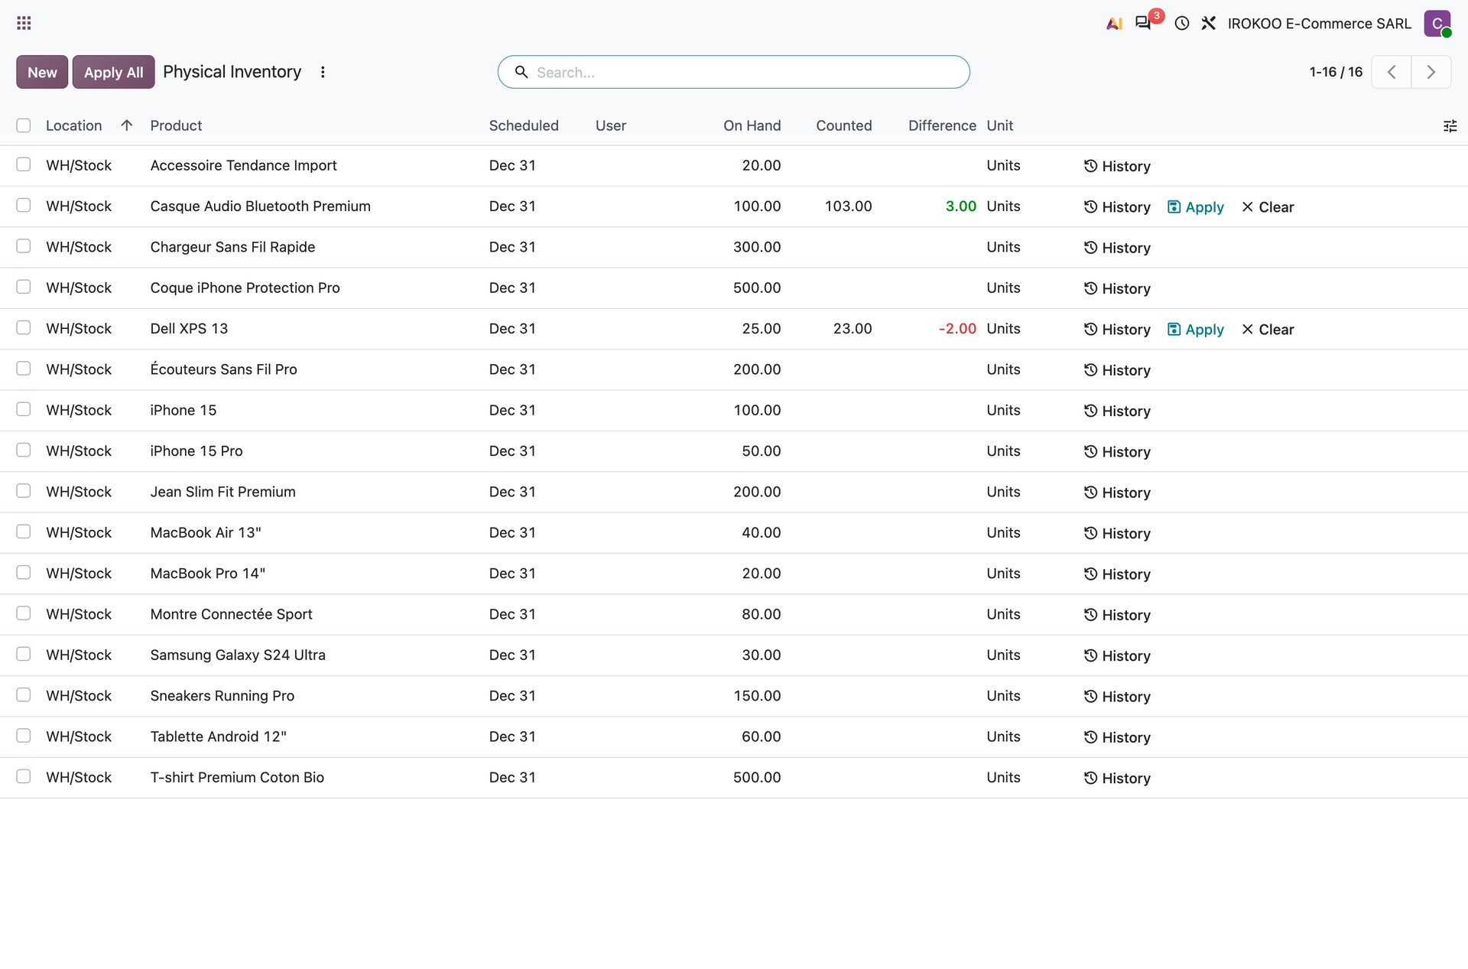Screen dimensions: 1468x969
Task: Sort by the Product column header
Action: (176, 125)
